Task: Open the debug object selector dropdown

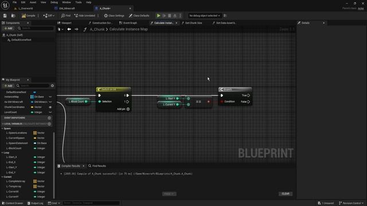Action: point(205,15)
